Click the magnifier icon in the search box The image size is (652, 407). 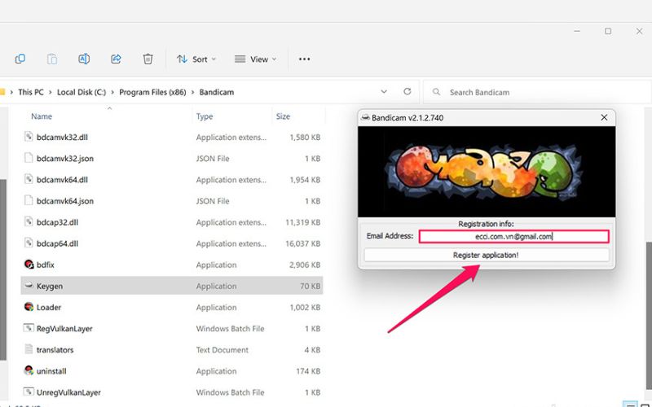[x=436, y=92]
